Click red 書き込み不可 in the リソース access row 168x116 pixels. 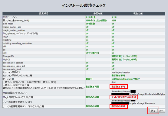[118, 106]
